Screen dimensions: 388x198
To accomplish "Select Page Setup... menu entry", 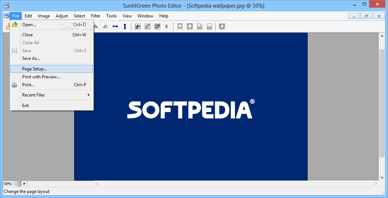I will pos(52,69).
